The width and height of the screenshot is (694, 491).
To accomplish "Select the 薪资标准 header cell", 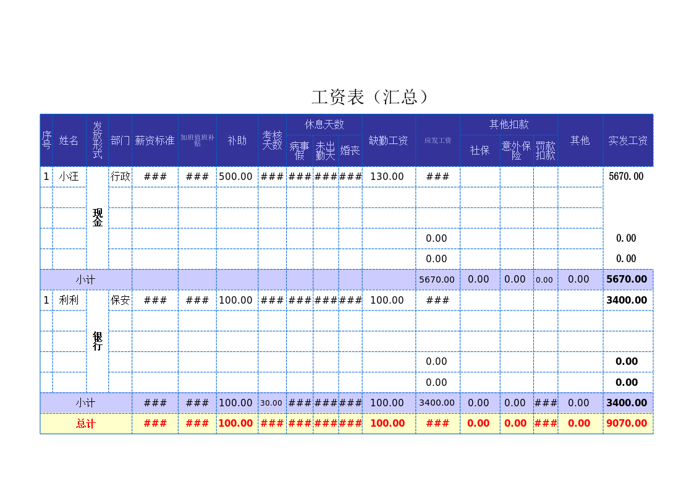I will pyautogui.click(x=154, y=140).
